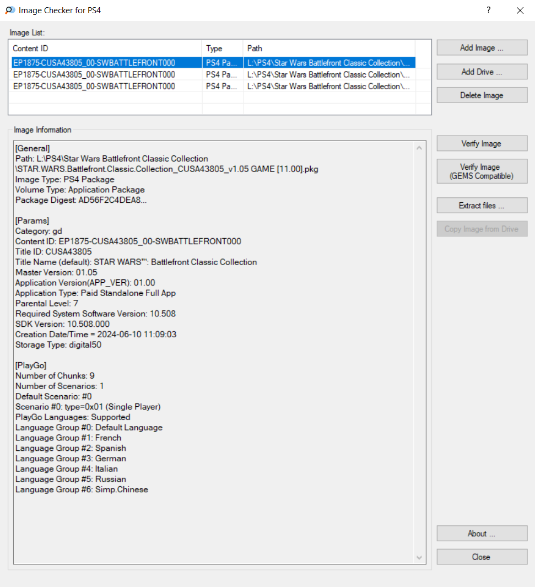
Task: Choose Extract files from the package
Action: click(482, 206)
